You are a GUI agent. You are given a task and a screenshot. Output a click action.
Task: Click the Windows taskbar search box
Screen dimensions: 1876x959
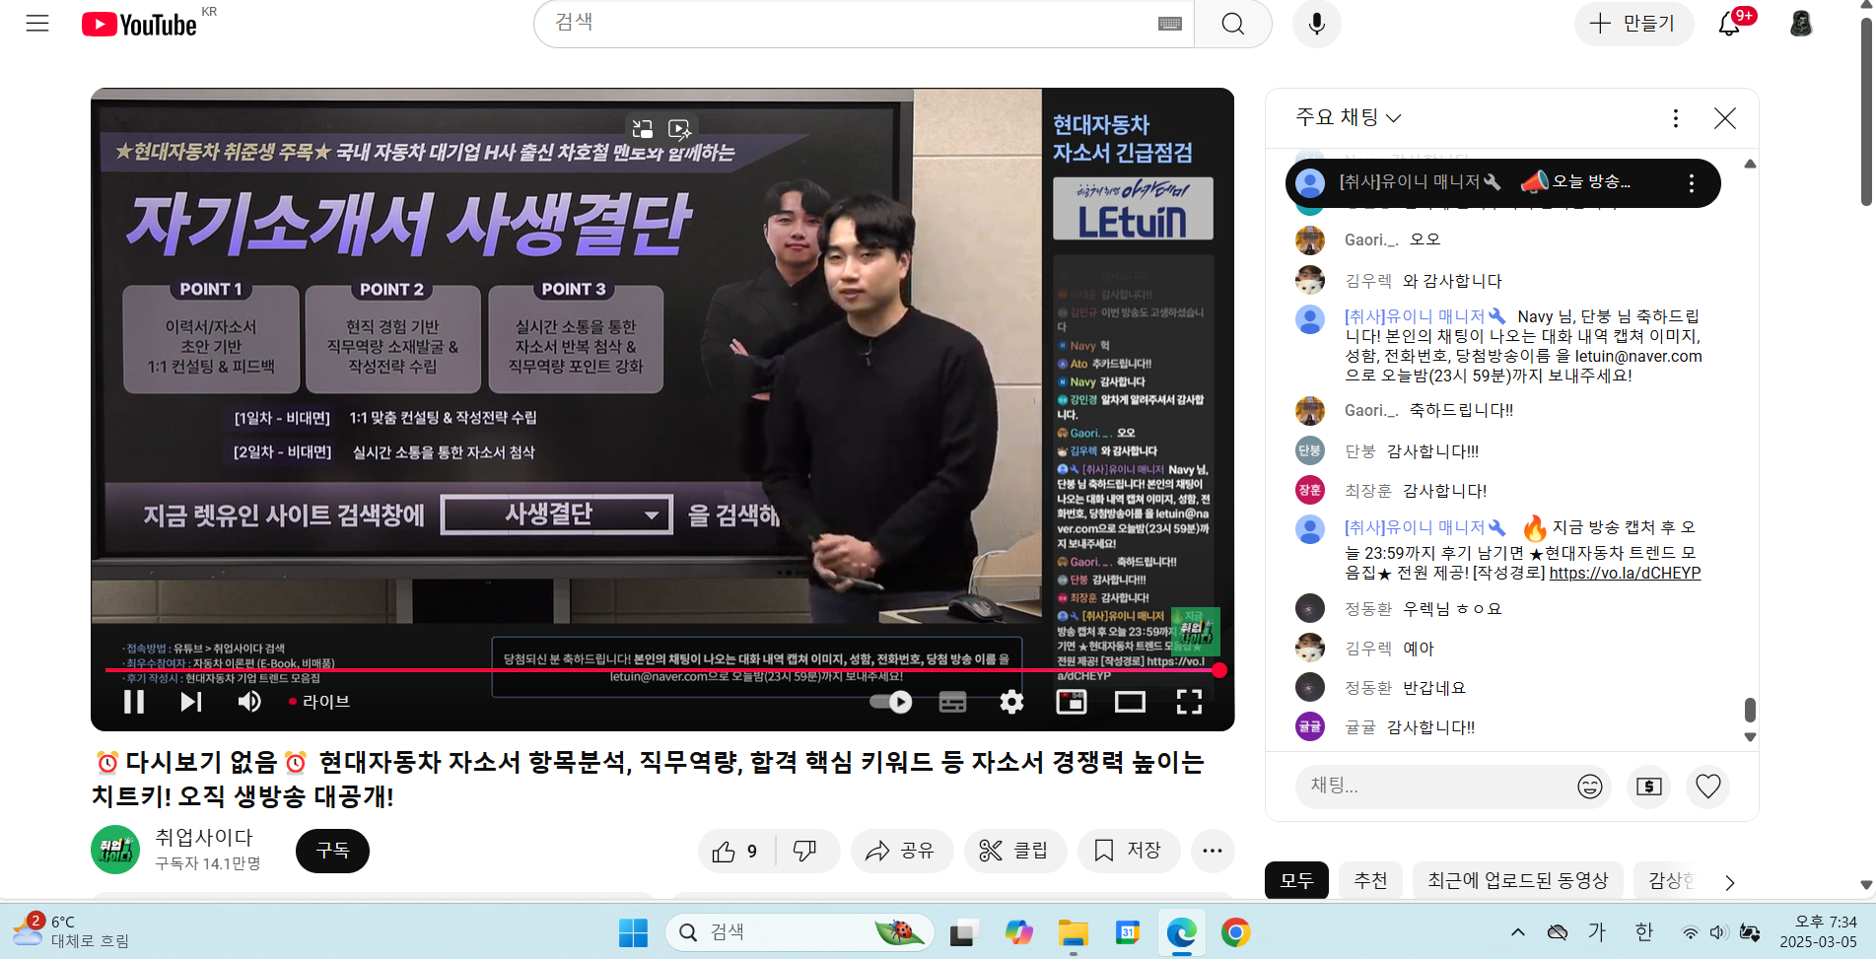point(800,932)
